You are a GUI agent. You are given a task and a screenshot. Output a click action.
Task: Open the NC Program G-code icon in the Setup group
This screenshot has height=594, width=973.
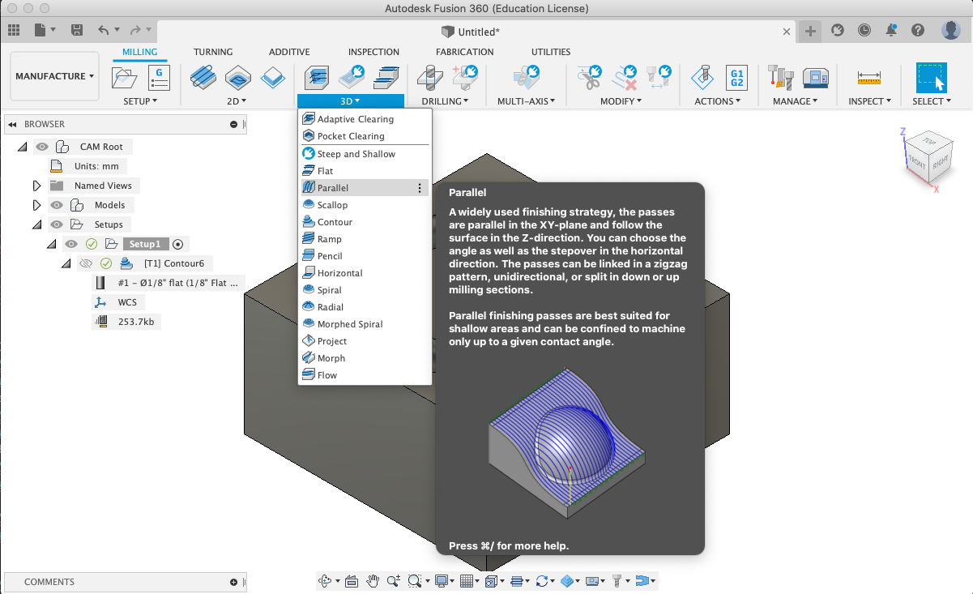[x=159, y=79]
